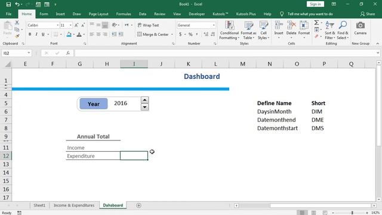382x215 pixels.
Task: Open the File tab
Action: tap(8, 14)
